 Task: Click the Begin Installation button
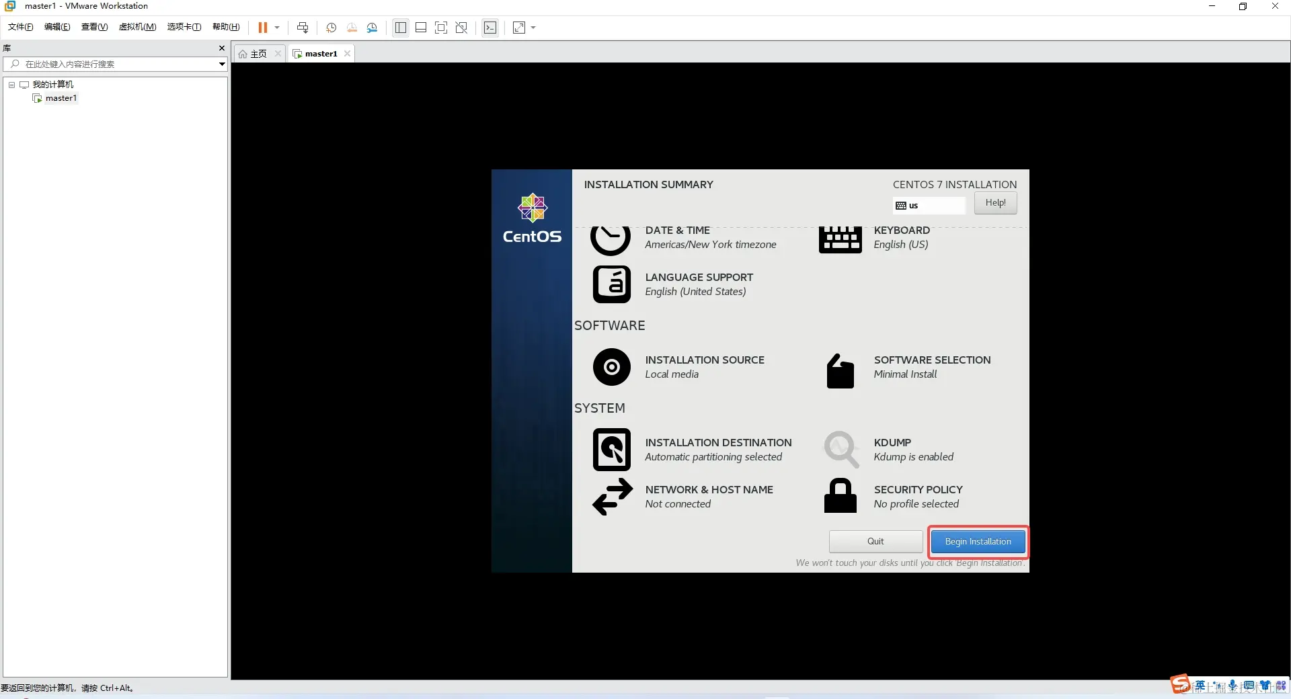[x=978, y=542]
